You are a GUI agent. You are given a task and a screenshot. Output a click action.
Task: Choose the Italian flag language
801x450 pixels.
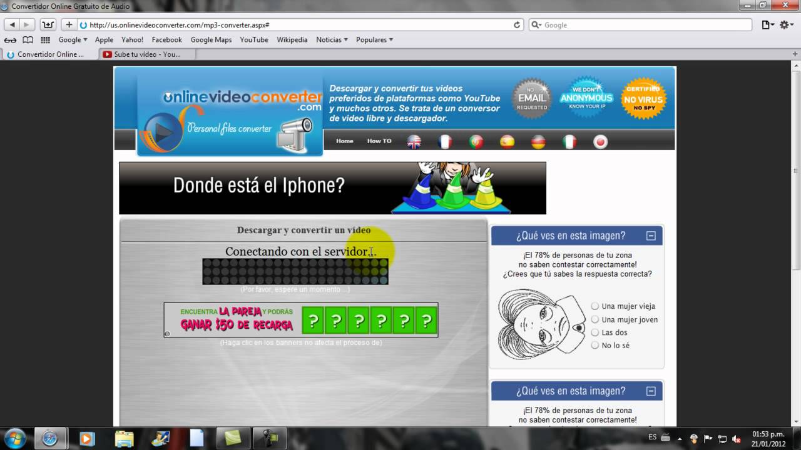(x=569, y=142)
